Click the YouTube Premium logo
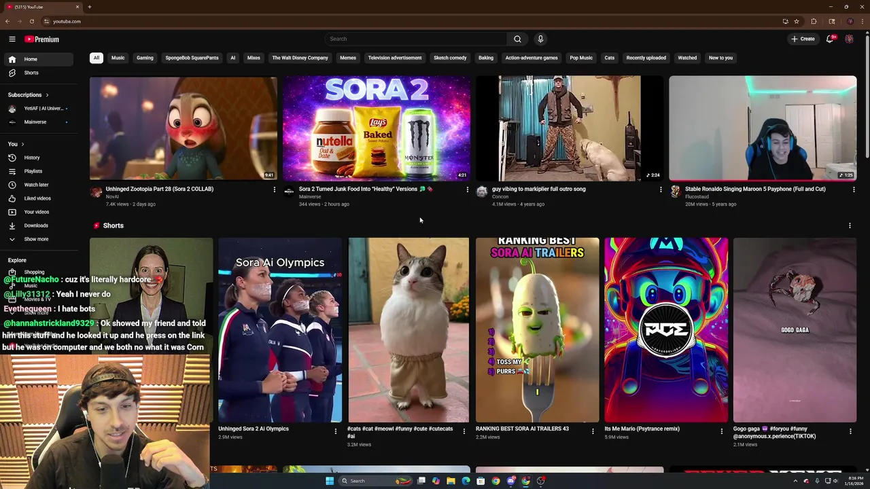 42,39
